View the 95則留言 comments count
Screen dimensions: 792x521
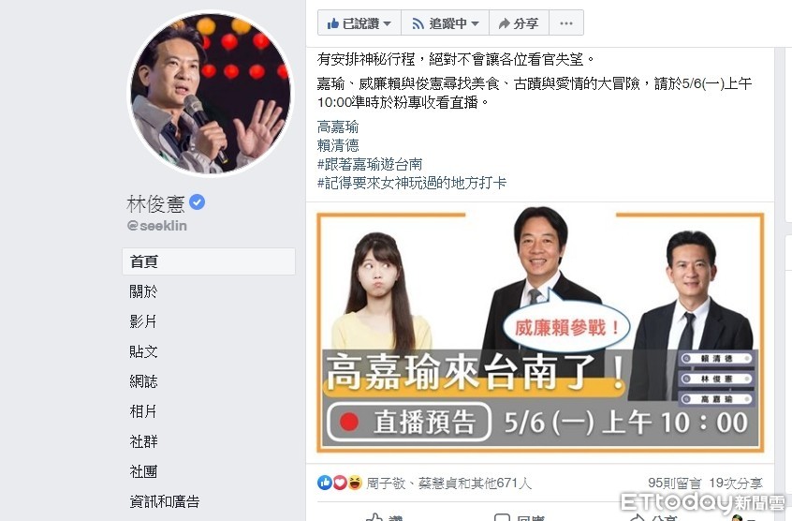pos(674,484)
